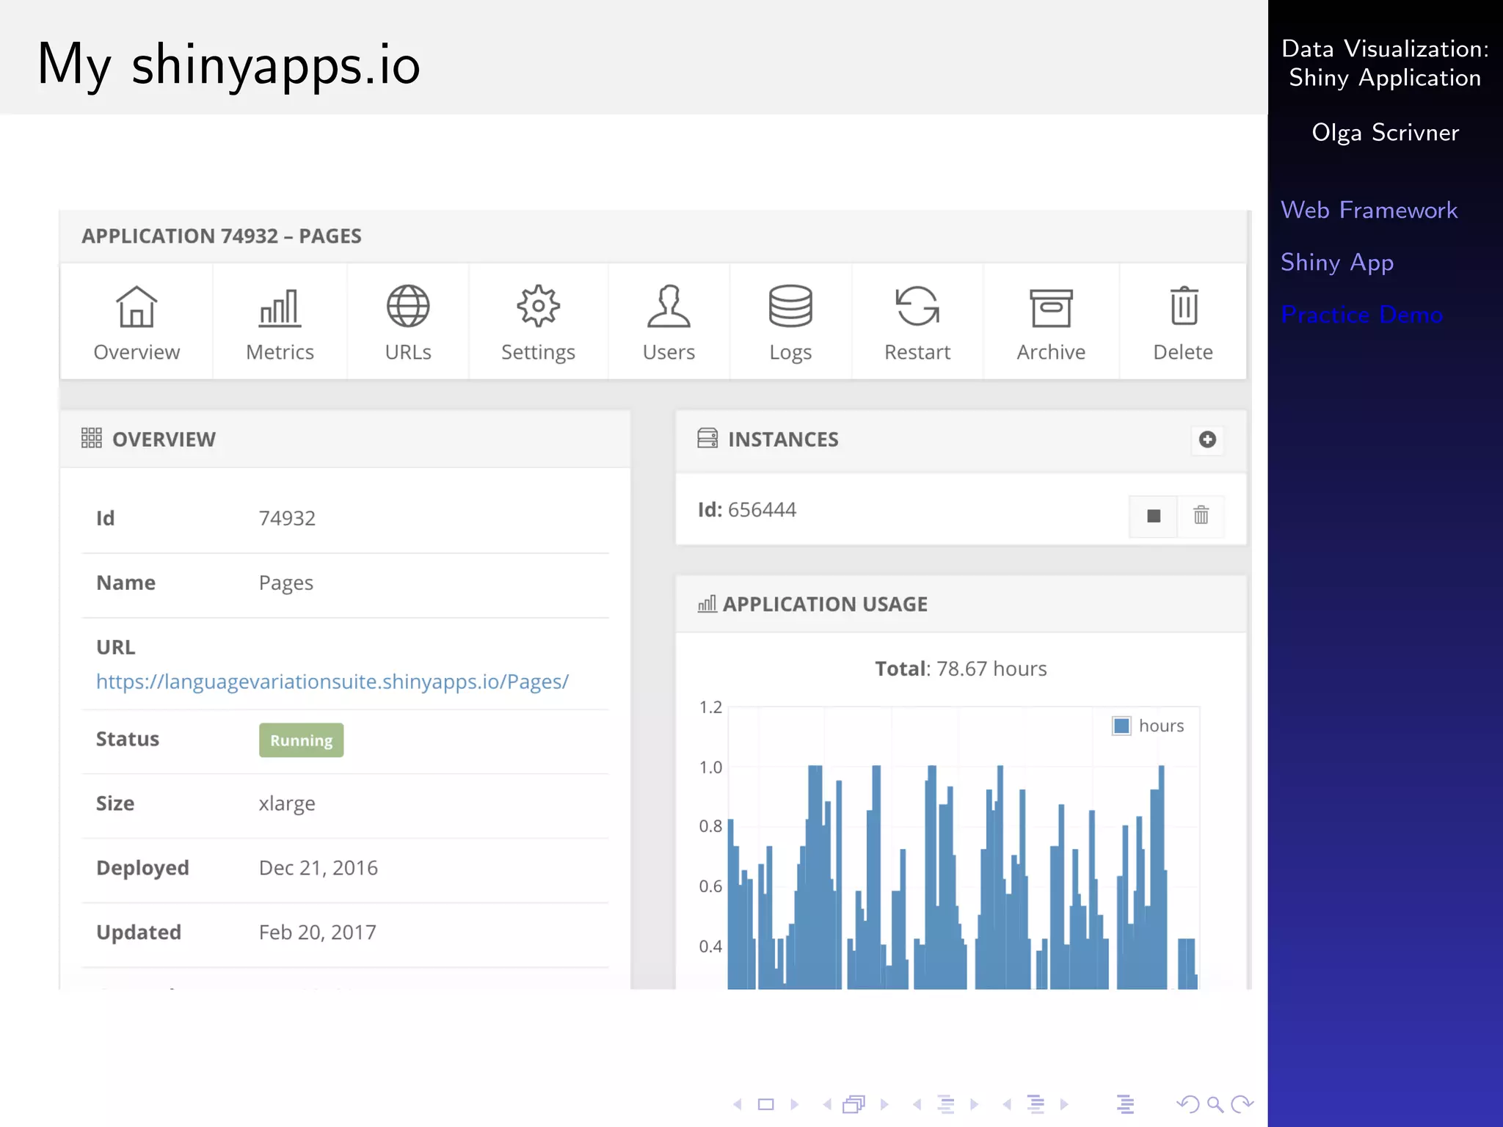Image resolution: width=1503 pixels, height=1127 pixels.
Task: Click the OVERVIEW panel heading
Action: [164, 440]
